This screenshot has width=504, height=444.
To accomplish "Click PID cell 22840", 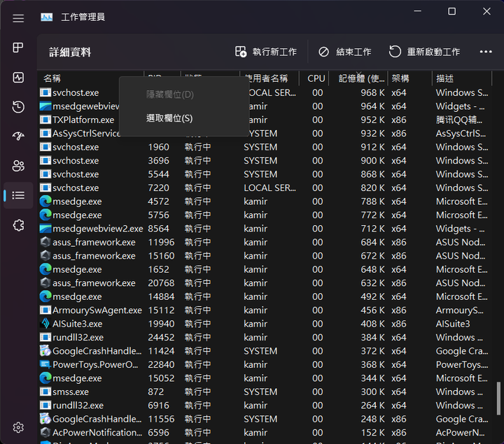I will tap(161, 364).
